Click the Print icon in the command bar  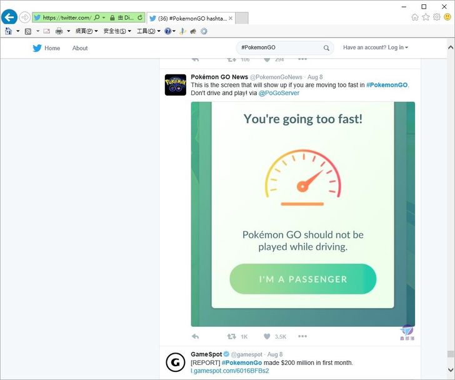coord(59,31)
